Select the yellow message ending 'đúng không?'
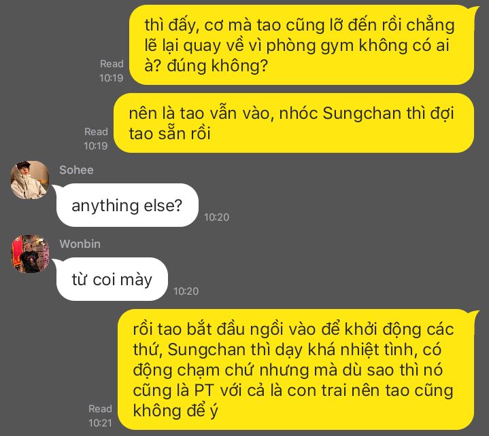The image size is (489, 436). click(x=301, y=45)
